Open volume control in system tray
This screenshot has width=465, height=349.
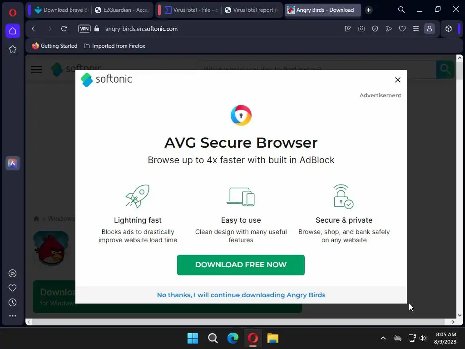pos(423,338)
